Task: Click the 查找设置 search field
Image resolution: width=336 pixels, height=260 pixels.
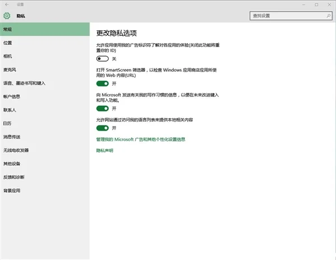Action: (291, 16)
